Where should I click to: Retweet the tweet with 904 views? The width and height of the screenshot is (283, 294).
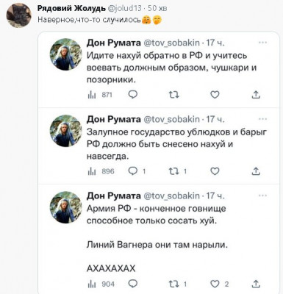[x=178, y=284]
